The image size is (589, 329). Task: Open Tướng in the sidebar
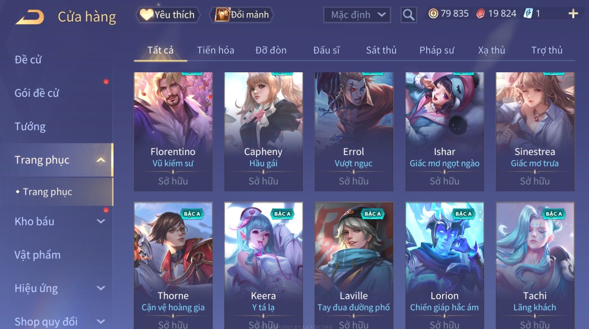tap(30, 127)
